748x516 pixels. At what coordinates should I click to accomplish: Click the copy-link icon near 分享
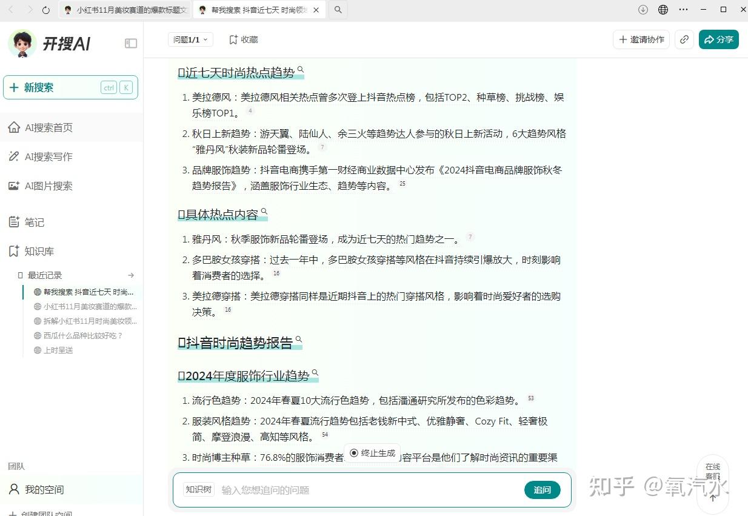point(684,39)
